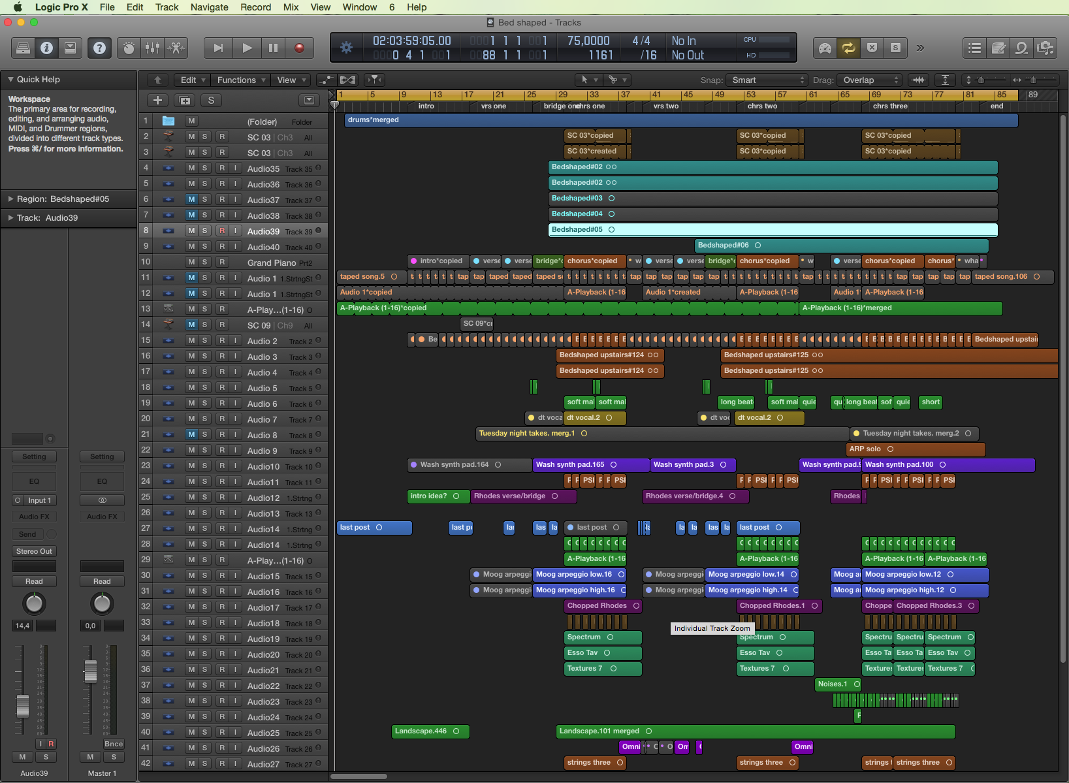This screenshot has height=783, width=1069.
Task: Open the Library panel
Action: tap(23, 48)
